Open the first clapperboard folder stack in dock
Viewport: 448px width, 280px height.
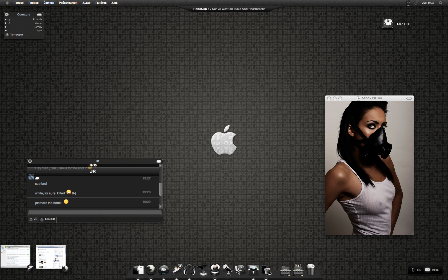click(285, 271)
